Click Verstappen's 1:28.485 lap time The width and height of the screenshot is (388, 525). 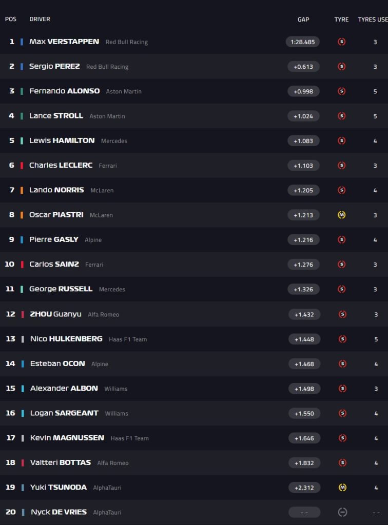tap(303, 42)
